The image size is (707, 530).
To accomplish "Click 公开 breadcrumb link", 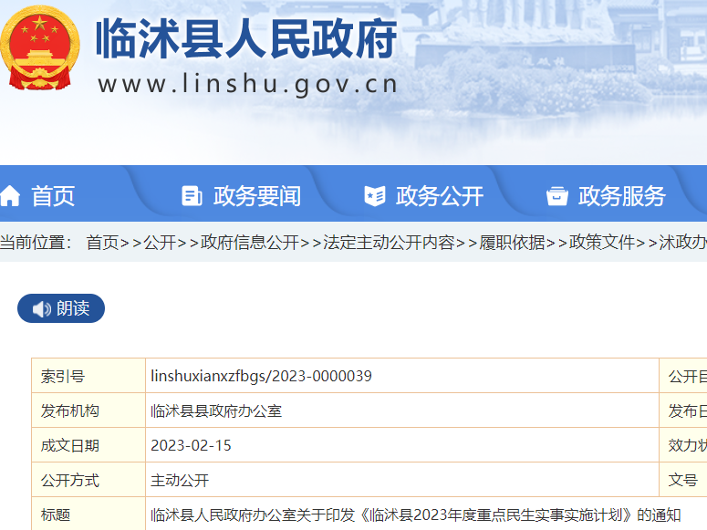I will pyautogui.click(x=160, y=242).
